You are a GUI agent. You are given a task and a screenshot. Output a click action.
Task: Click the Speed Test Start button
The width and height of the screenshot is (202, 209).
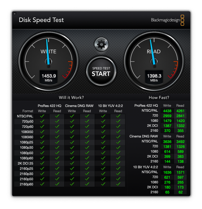point(101,71)
